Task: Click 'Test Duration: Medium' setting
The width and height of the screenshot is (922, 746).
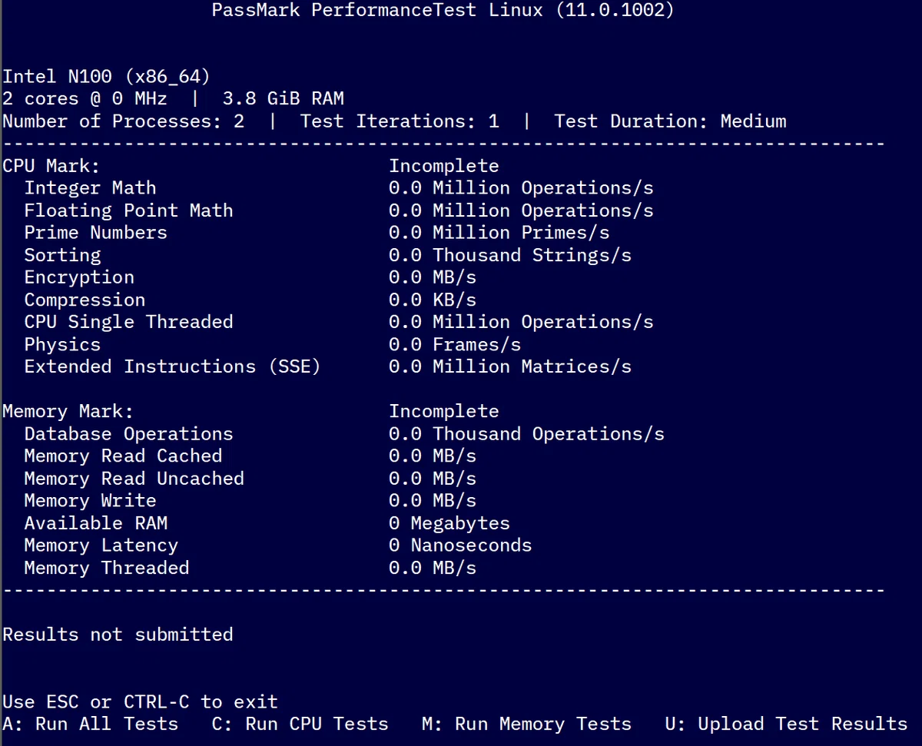Action: (670, 121)
